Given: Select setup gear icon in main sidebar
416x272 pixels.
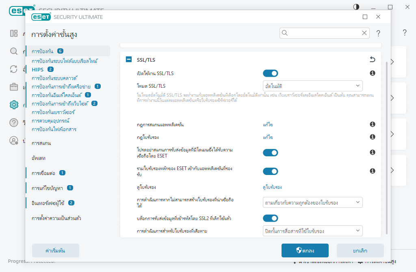Looking at the screenshot, I should tap(14, 105).
